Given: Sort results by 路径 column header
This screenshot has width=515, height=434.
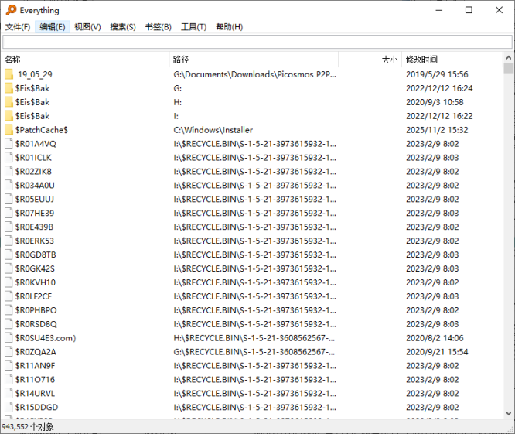Looking at the screenshot, I should 254,60.
